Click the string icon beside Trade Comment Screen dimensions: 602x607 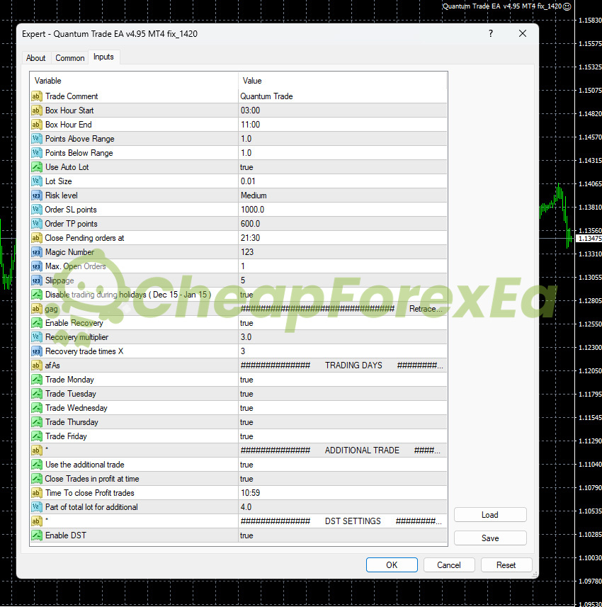(36, 96)
